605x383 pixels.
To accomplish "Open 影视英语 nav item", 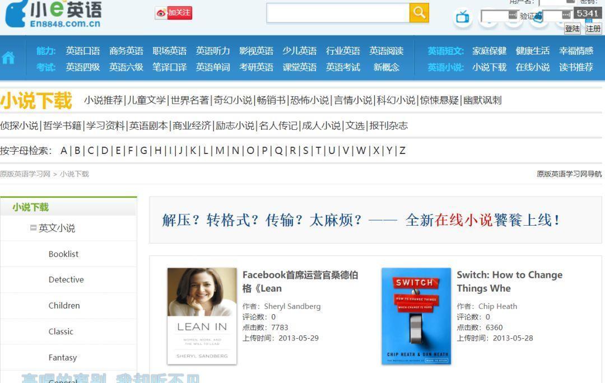I will point(256,51).
